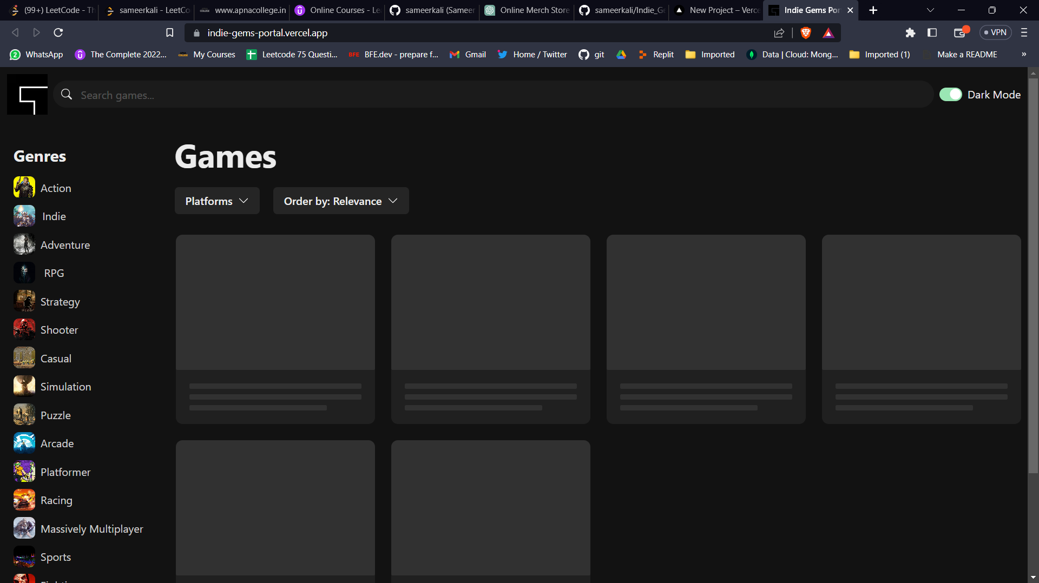Click the Adventure genre thumbnail icon
The width and height of the screenshot is (1039, 583).
[24, 244]
